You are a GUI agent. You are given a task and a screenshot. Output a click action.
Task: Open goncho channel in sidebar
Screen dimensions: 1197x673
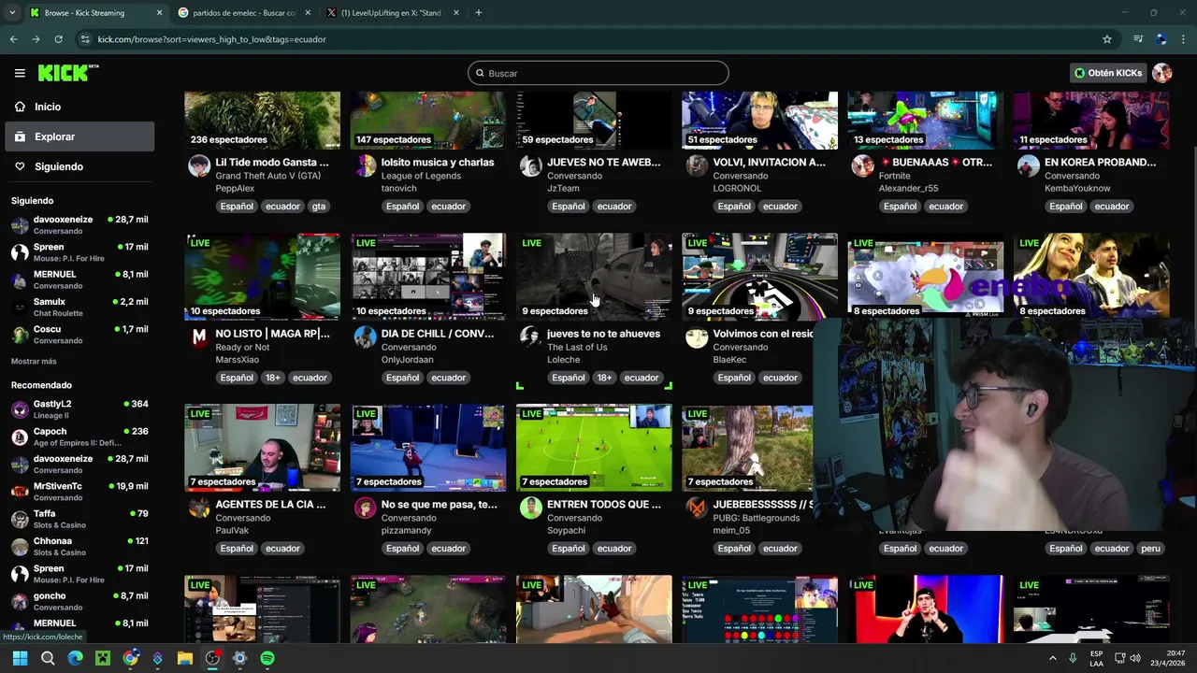(79, 601)
